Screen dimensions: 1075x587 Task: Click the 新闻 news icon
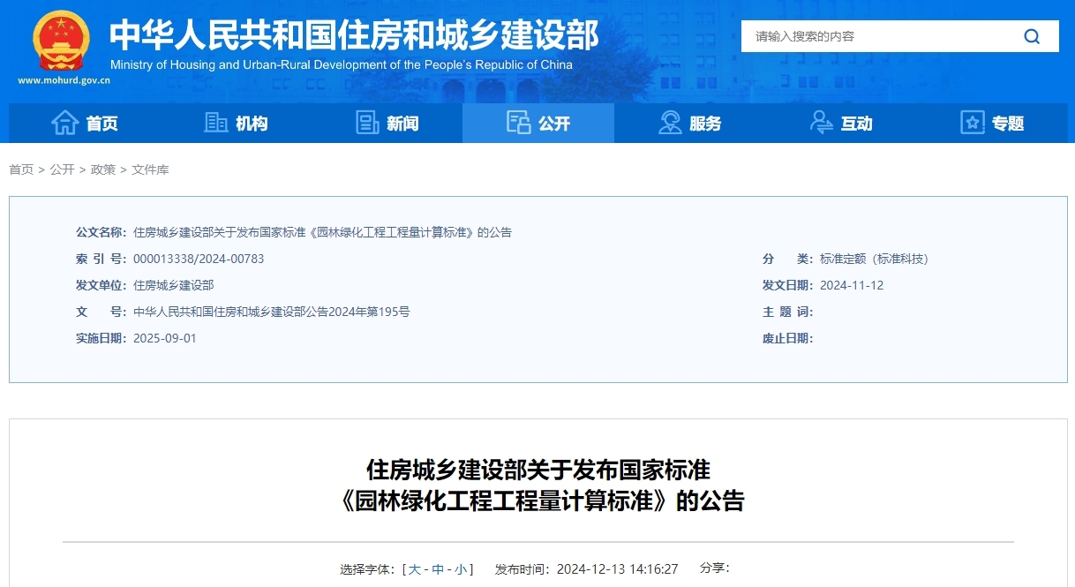coord(367,123)
